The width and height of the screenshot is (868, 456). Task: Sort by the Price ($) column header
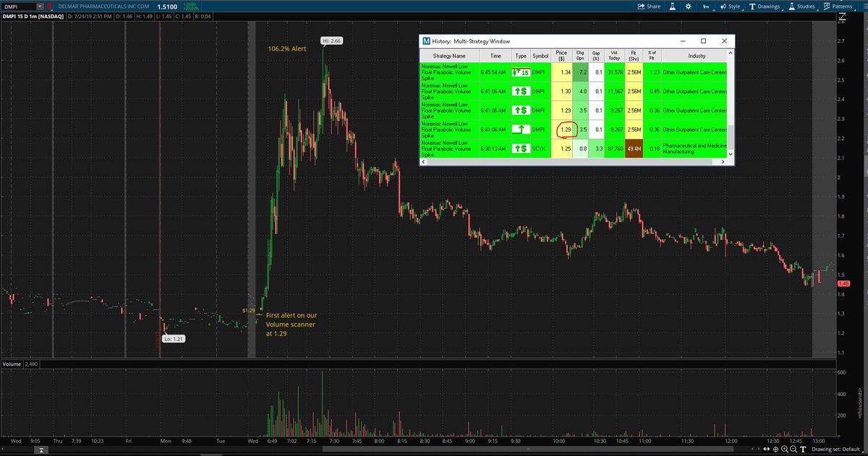coord(561,55)
